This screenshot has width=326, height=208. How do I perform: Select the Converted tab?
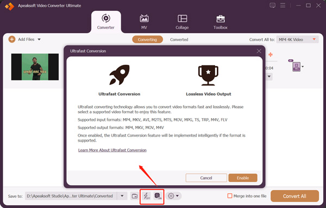click(x=179, y=39)
